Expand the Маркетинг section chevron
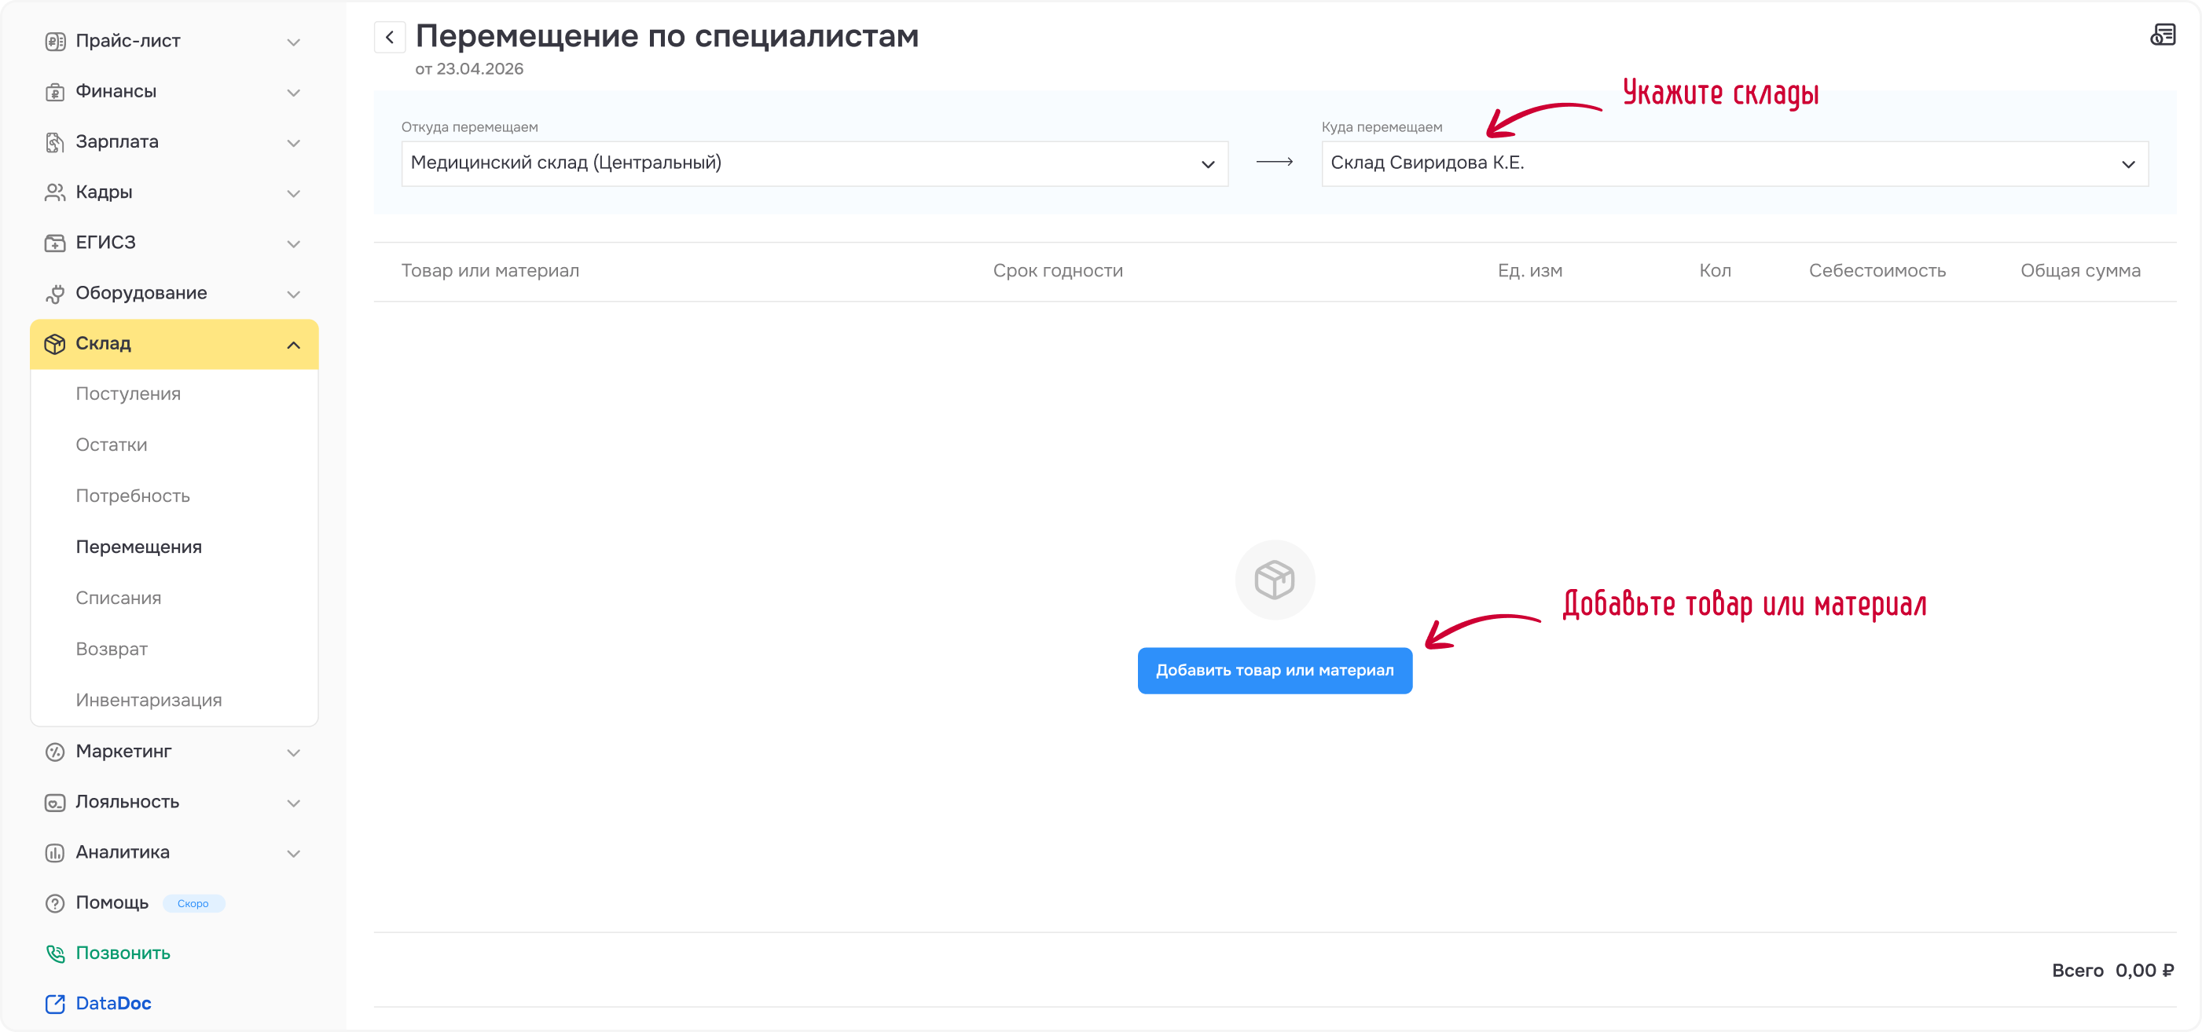This screenshot has height=1032, width=2202. [x=293, y=752]
